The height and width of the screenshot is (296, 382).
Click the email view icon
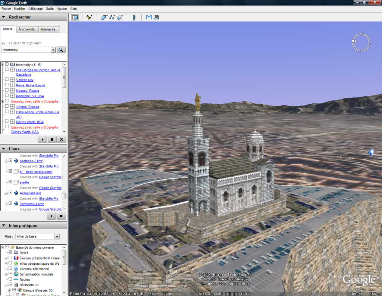(x=149, y=17)
